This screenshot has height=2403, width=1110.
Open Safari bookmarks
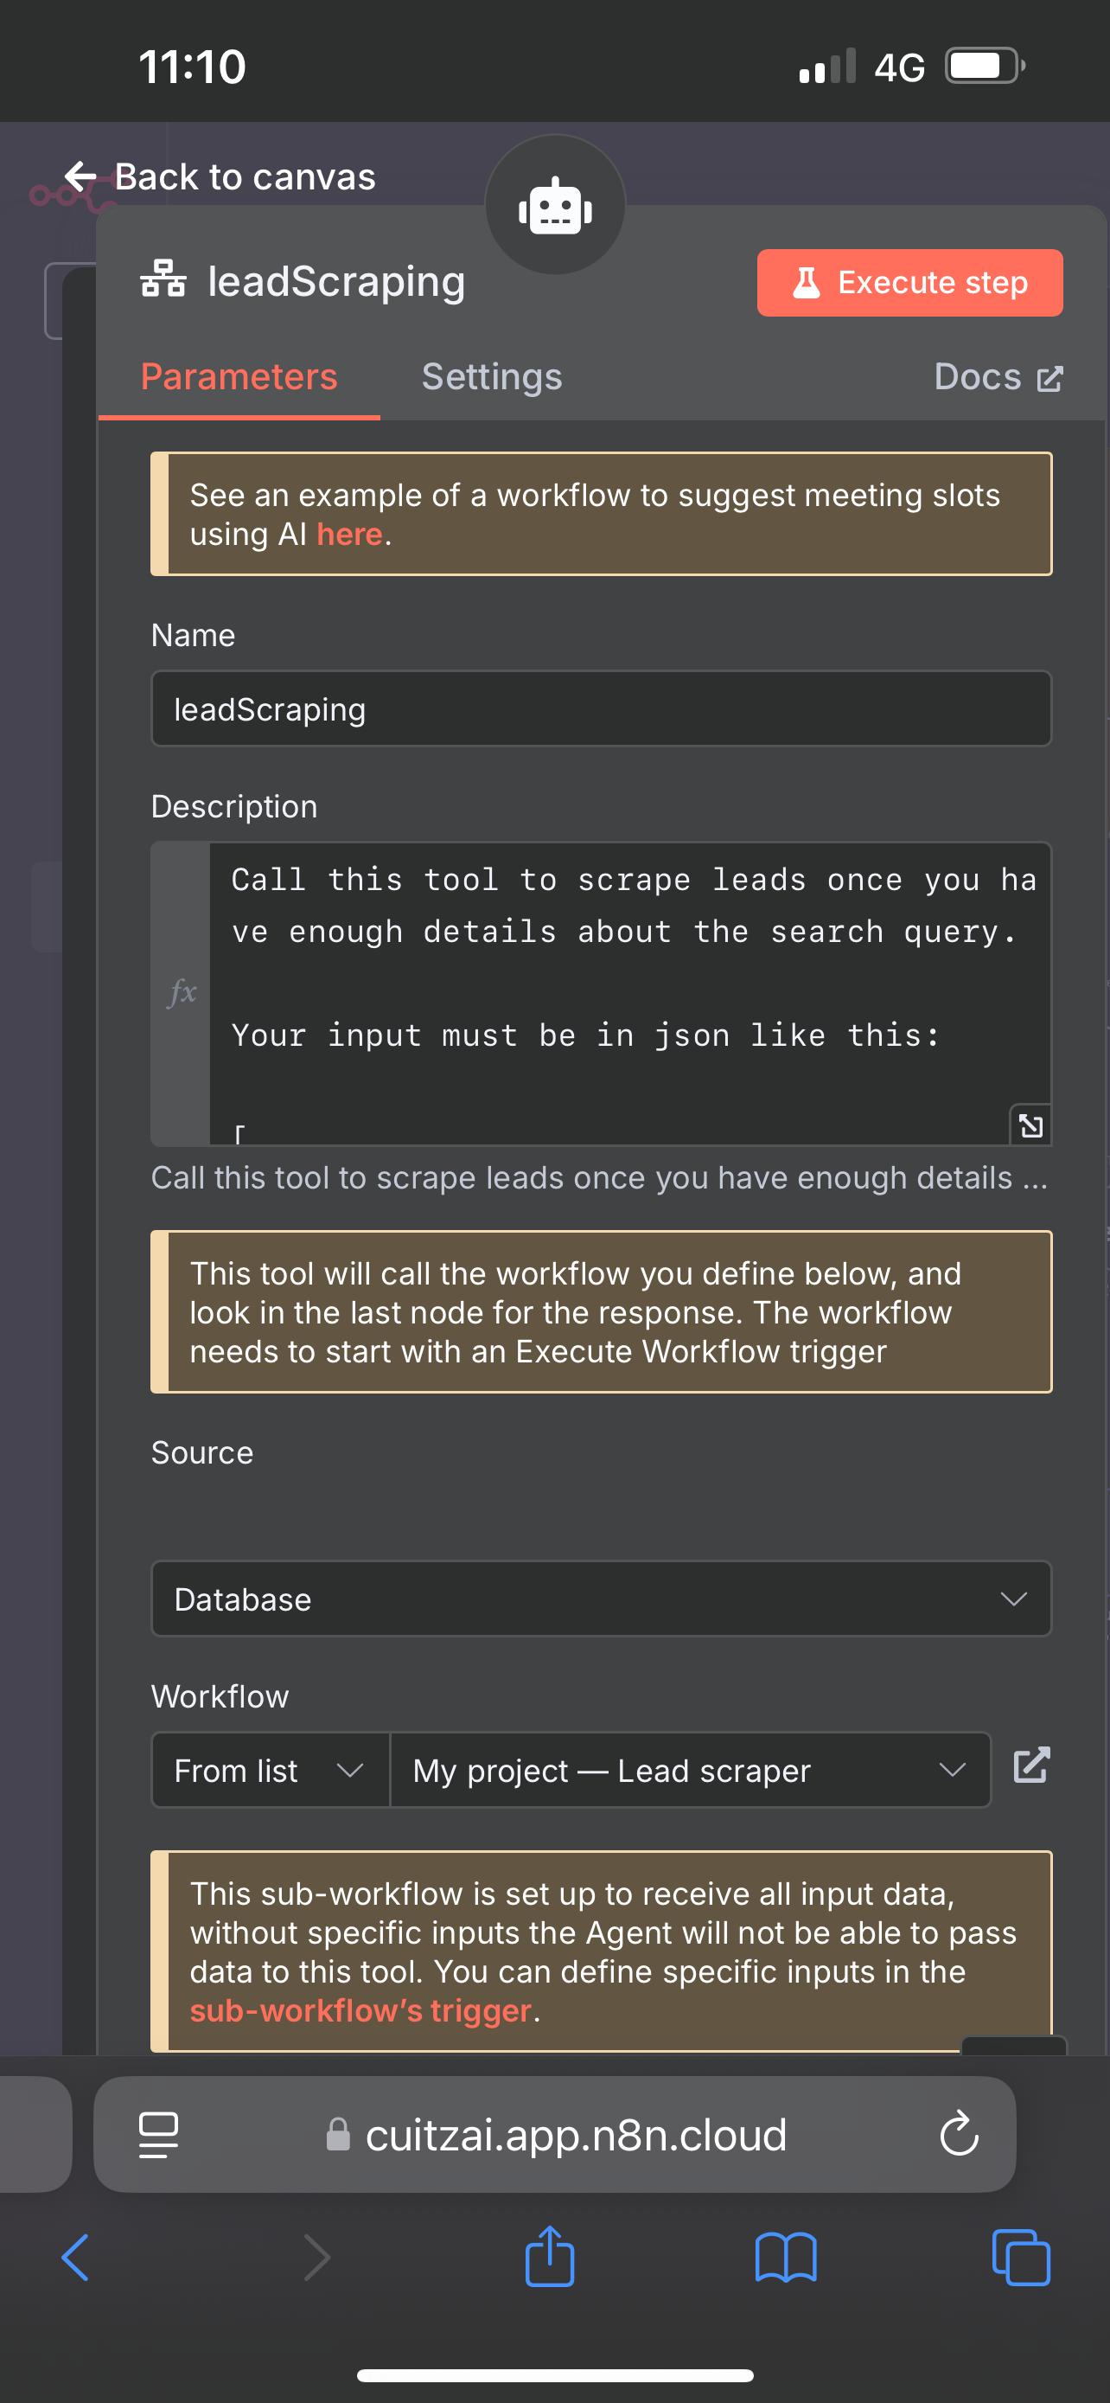coord(786,2258)
